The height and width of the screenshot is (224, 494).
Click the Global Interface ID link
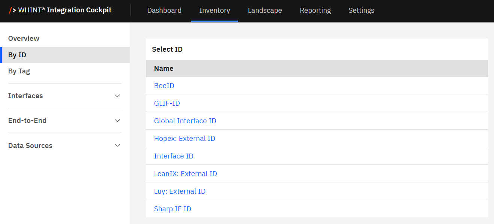click(x=185, y=121)
